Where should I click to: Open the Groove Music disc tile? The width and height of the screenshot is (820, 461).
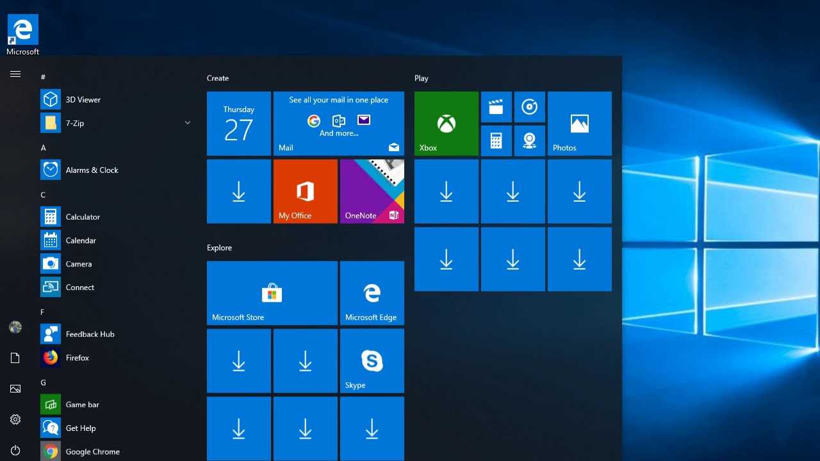click(530, 107)
